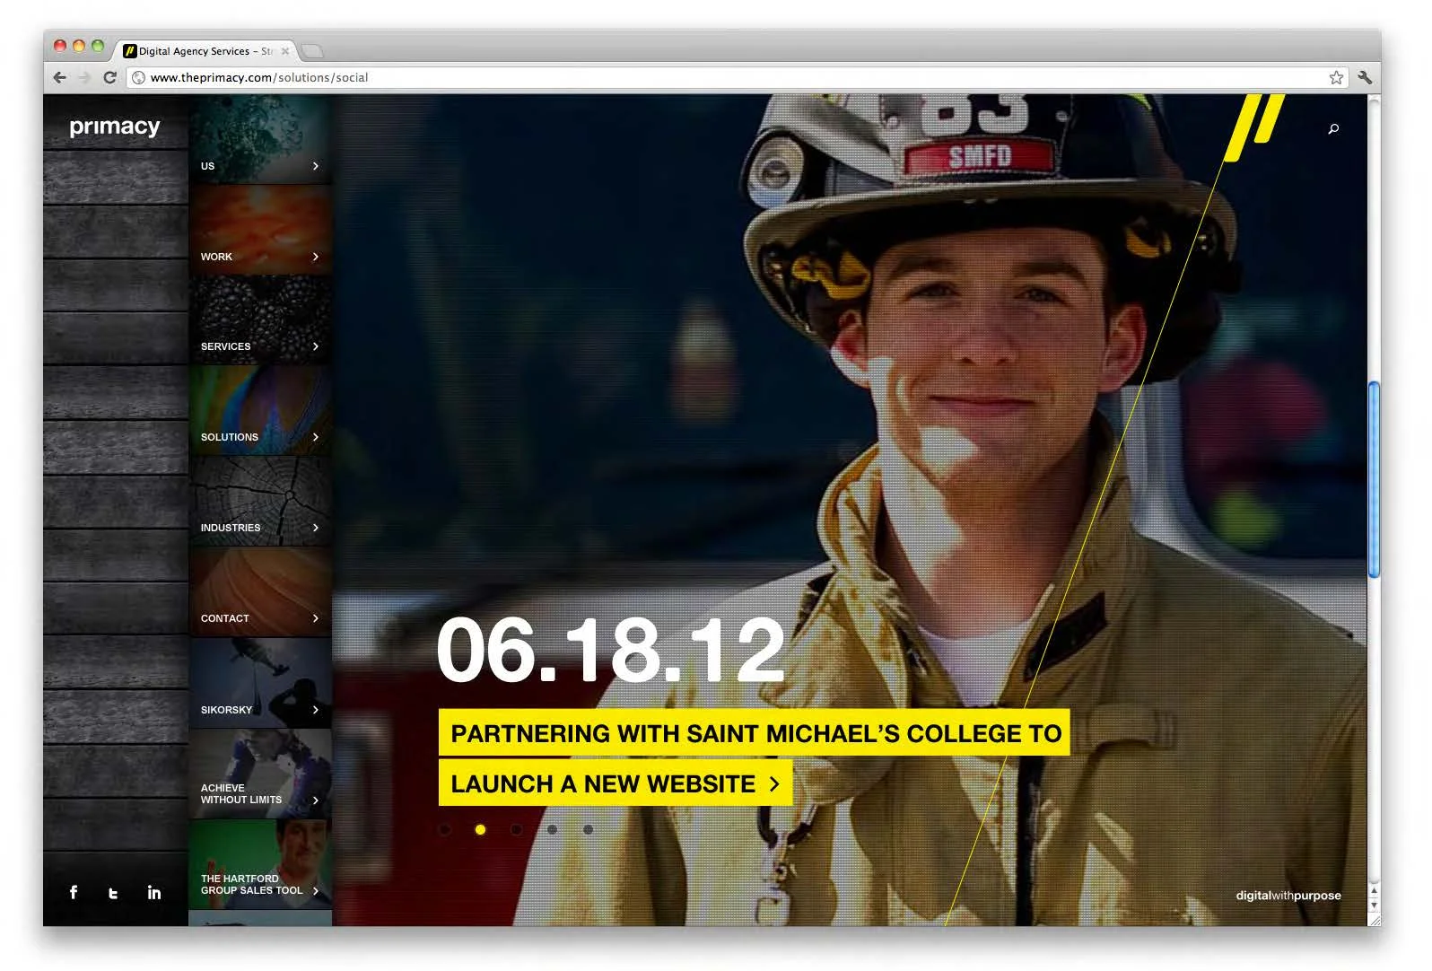Image resolution: width=1432 pixels, height=971 pixels.
Task: Open the INDUSTRIES menu item
Action: (260, 502)
